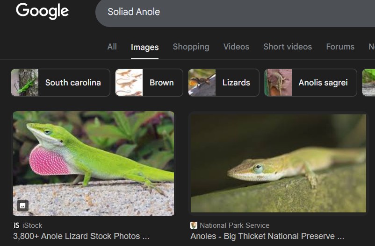Filter by South carolina chip

click(x=60, y=83)
